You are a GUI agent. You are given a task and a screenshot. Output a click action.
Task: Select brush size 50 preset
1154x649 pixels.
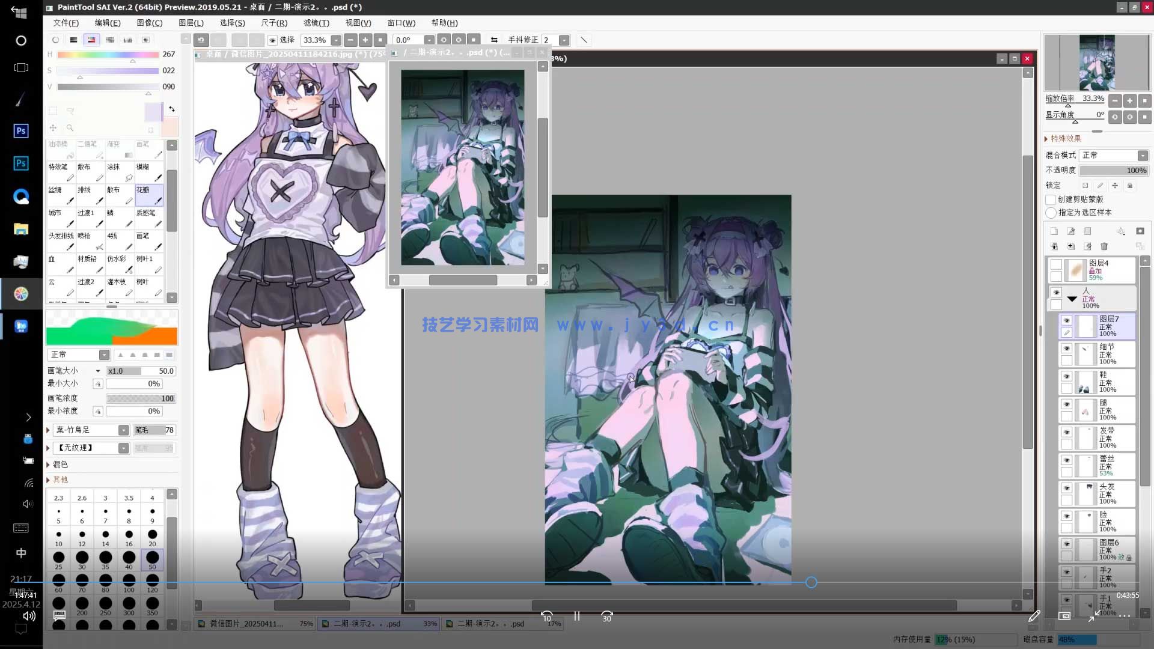click(x=152, y=560)
